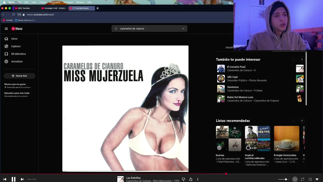Viewport: 323px width, 182px height.
Task: Open Episodios para más tarde playlist
Action: [17, 94]
